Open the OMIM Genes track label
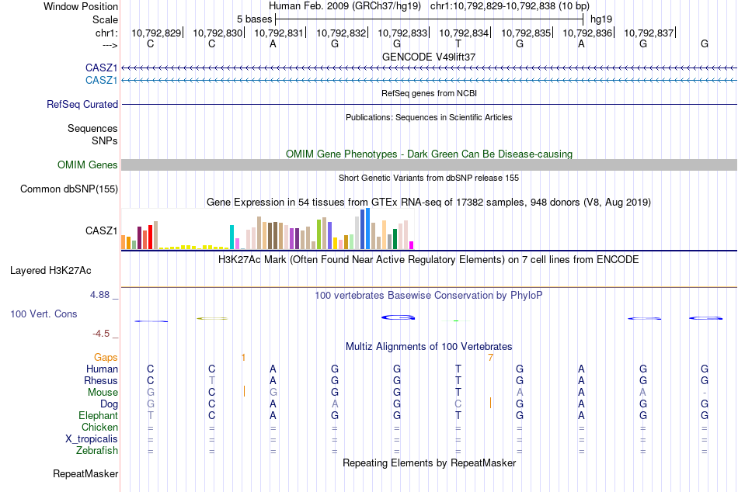The height and width of the screenshot is (492, 738). coord(88,165)
